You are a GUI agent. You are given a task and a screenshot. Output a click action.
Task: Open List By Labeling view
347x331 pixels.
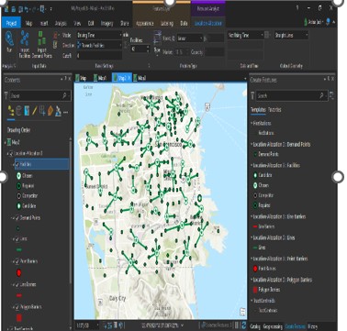pos(50,111)
